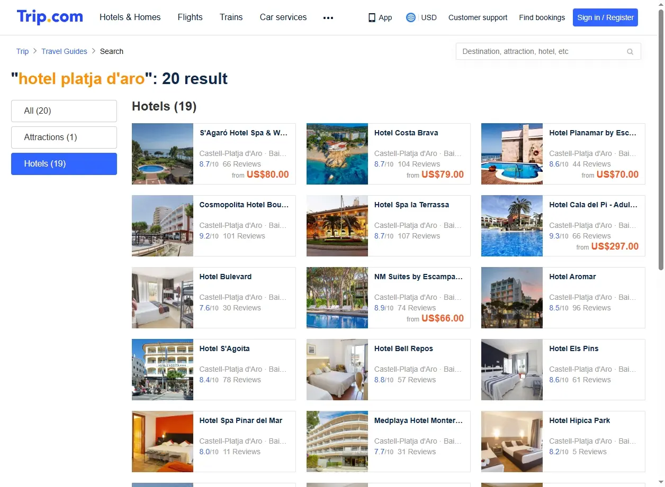
Task: Open Hotel S'Agoita thumbnail image
Action: [x=163, y=370]
